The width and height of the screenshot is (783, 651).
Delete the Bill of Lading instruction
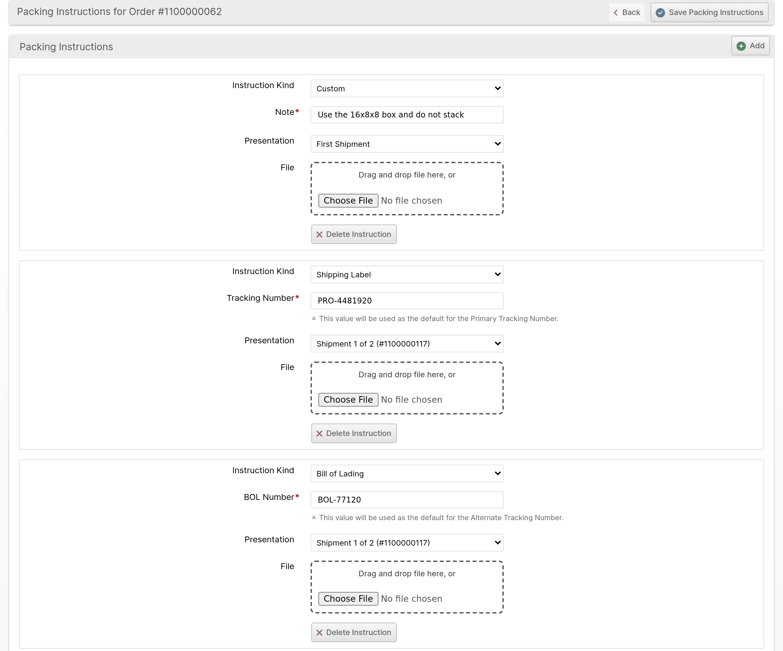point(353,632)
